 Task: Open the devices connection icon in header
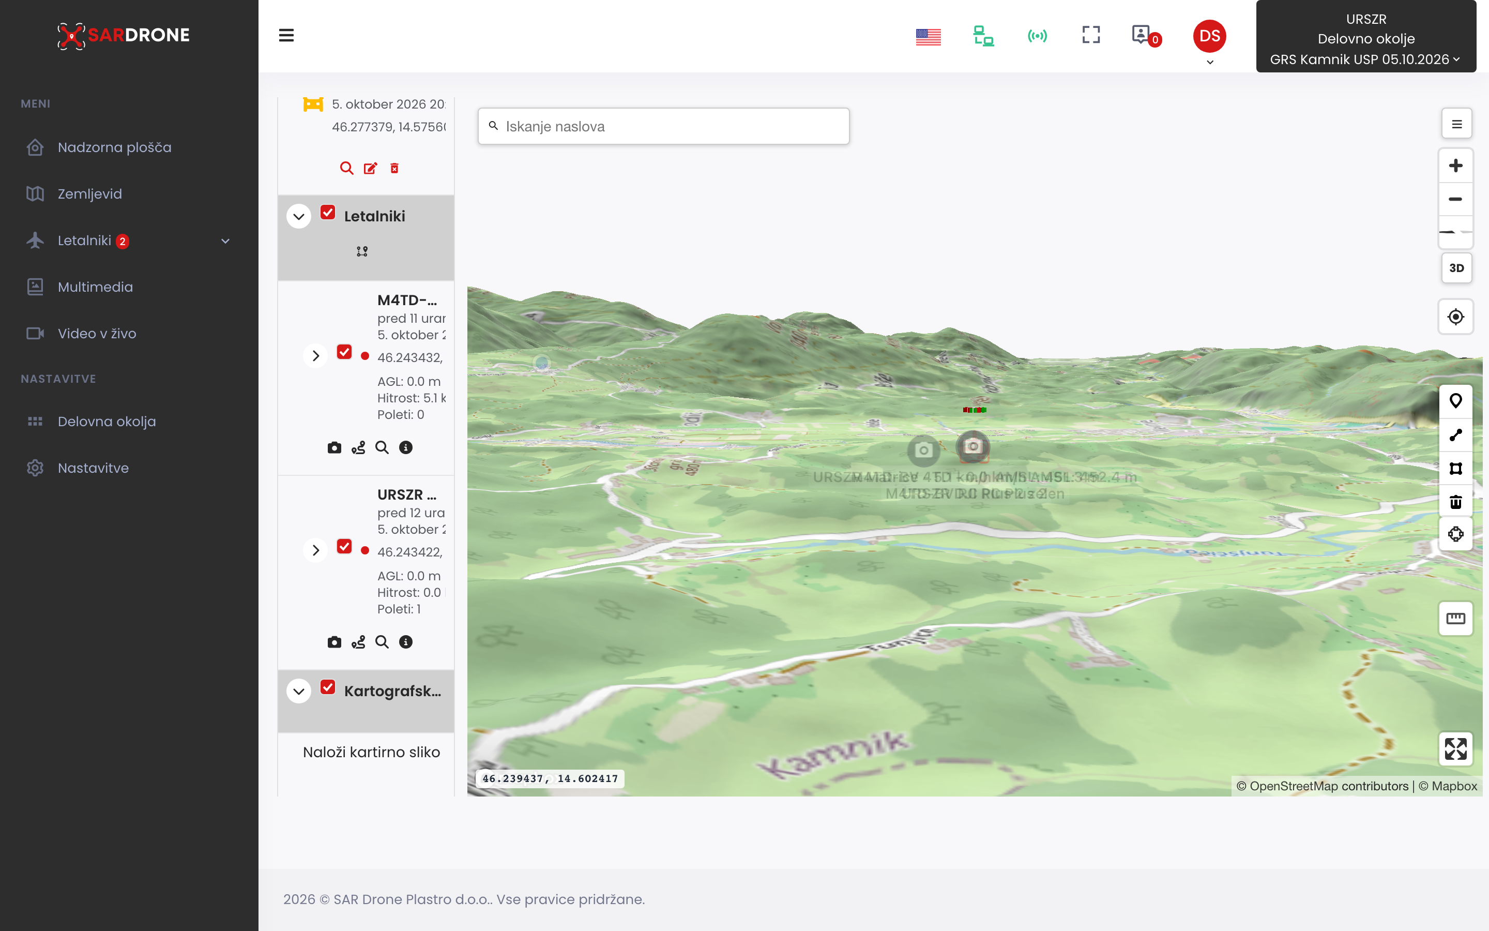983,36
